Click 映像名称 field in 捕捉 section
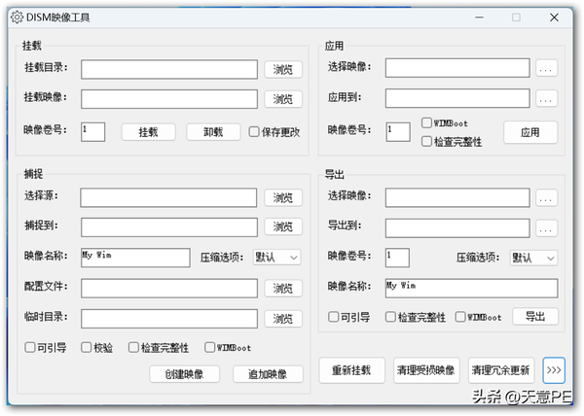The height and width of the screenshot is (416, 584). pyautogui.click(x=135, y=258)
